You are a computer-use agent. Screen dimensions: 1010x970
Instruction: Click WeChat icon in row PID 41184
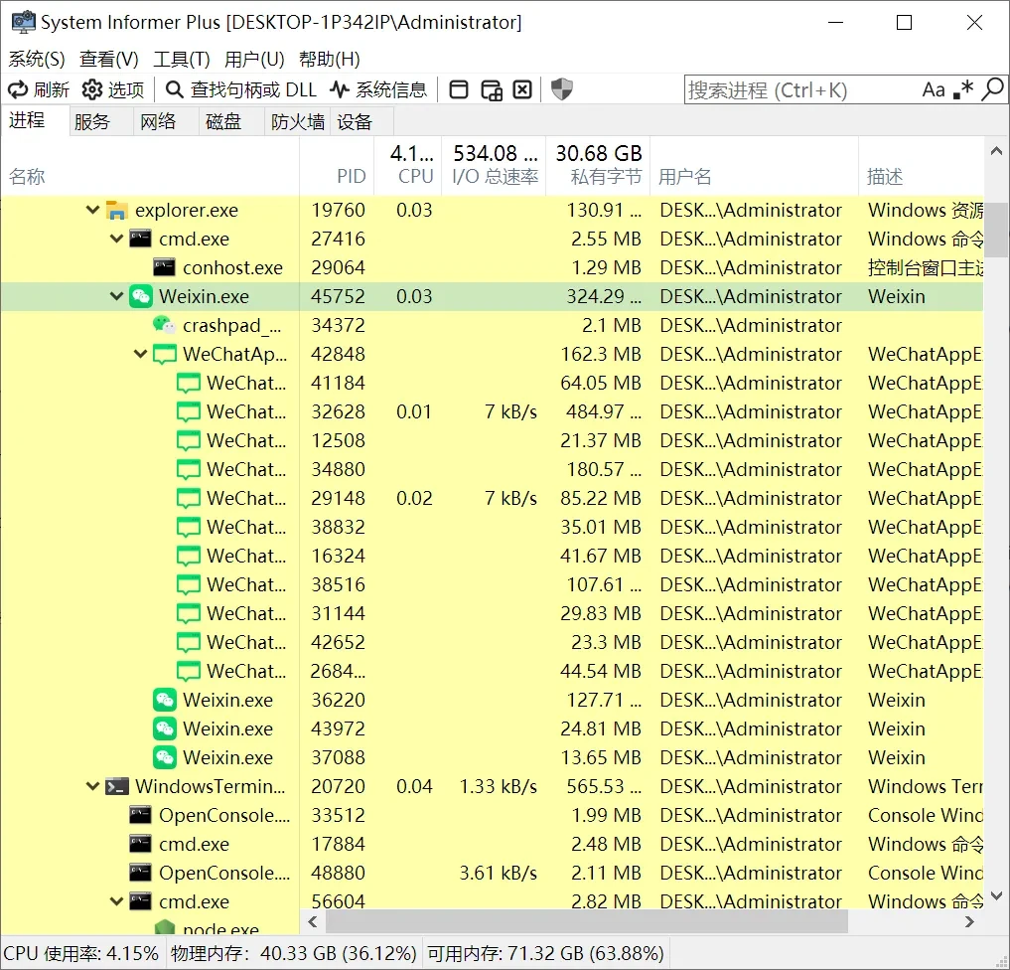pyautogui.click(x=188, y=383)
